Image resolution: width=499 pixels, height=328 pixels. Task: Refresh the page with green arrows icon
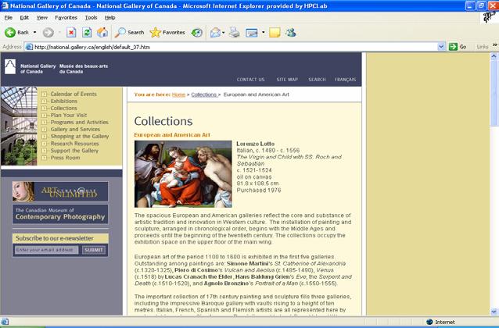[87, 32]
